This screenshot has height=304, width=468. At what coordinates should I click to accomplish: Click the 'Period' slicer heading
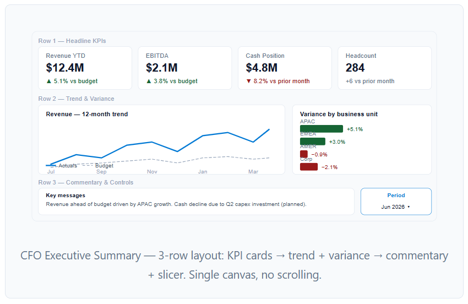[396, 196]
